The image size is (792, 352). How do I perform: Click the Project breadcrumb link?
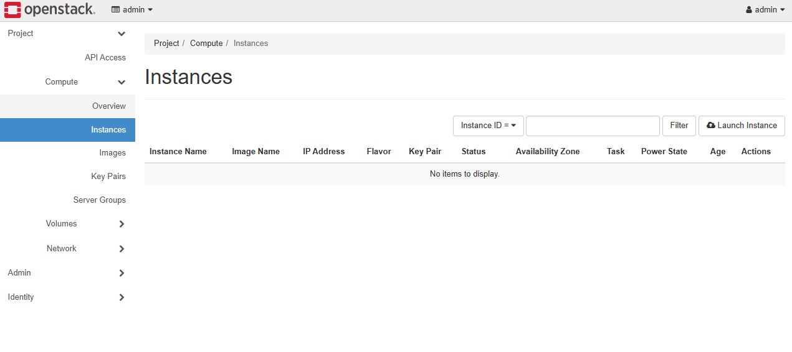point(166,44)
